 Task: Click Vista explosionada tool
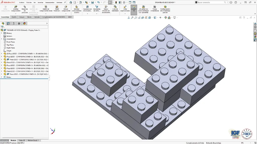tap(125, 9)
